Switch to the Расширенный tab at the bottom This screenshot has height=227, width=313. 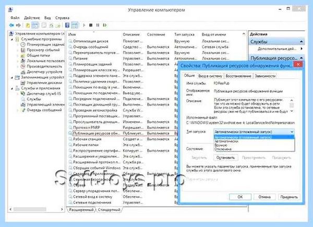pyautogui.click(x=81, y=210)
